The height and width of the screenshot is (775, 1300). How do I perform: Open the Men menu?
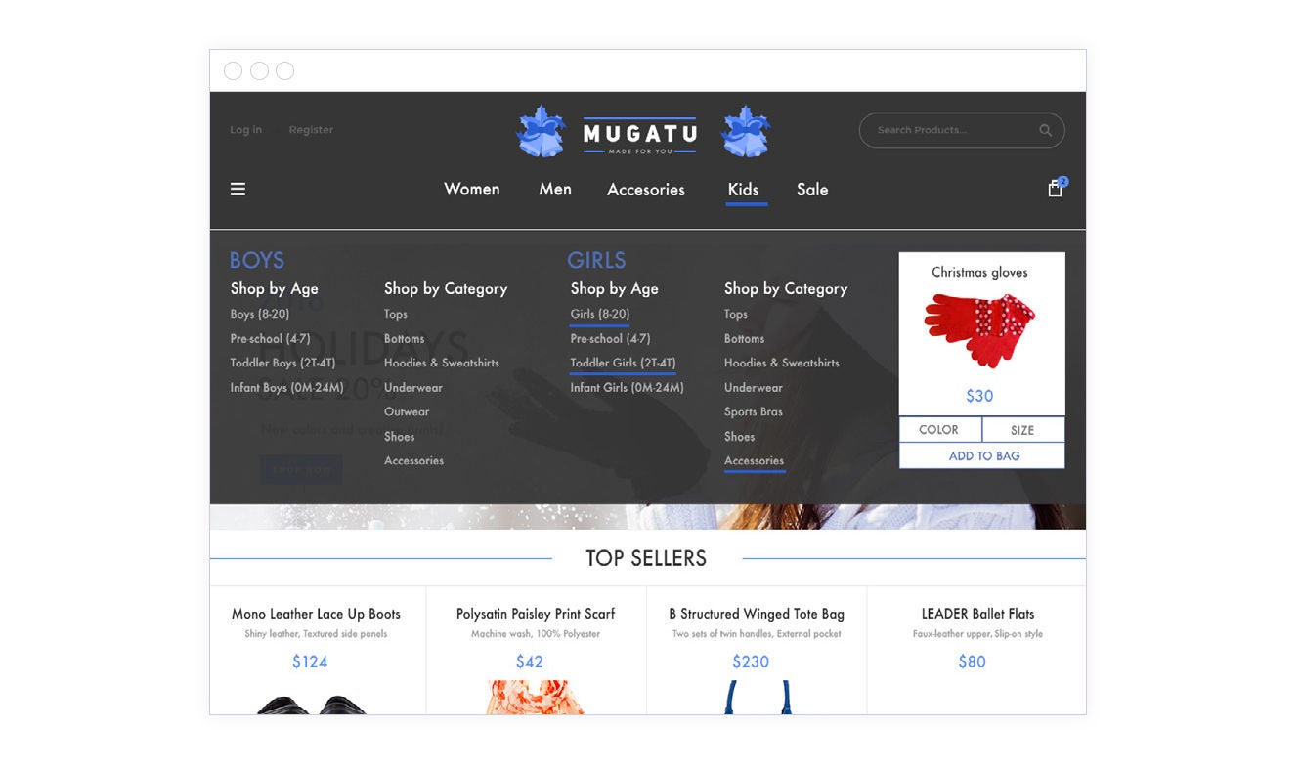click(555, 190)
